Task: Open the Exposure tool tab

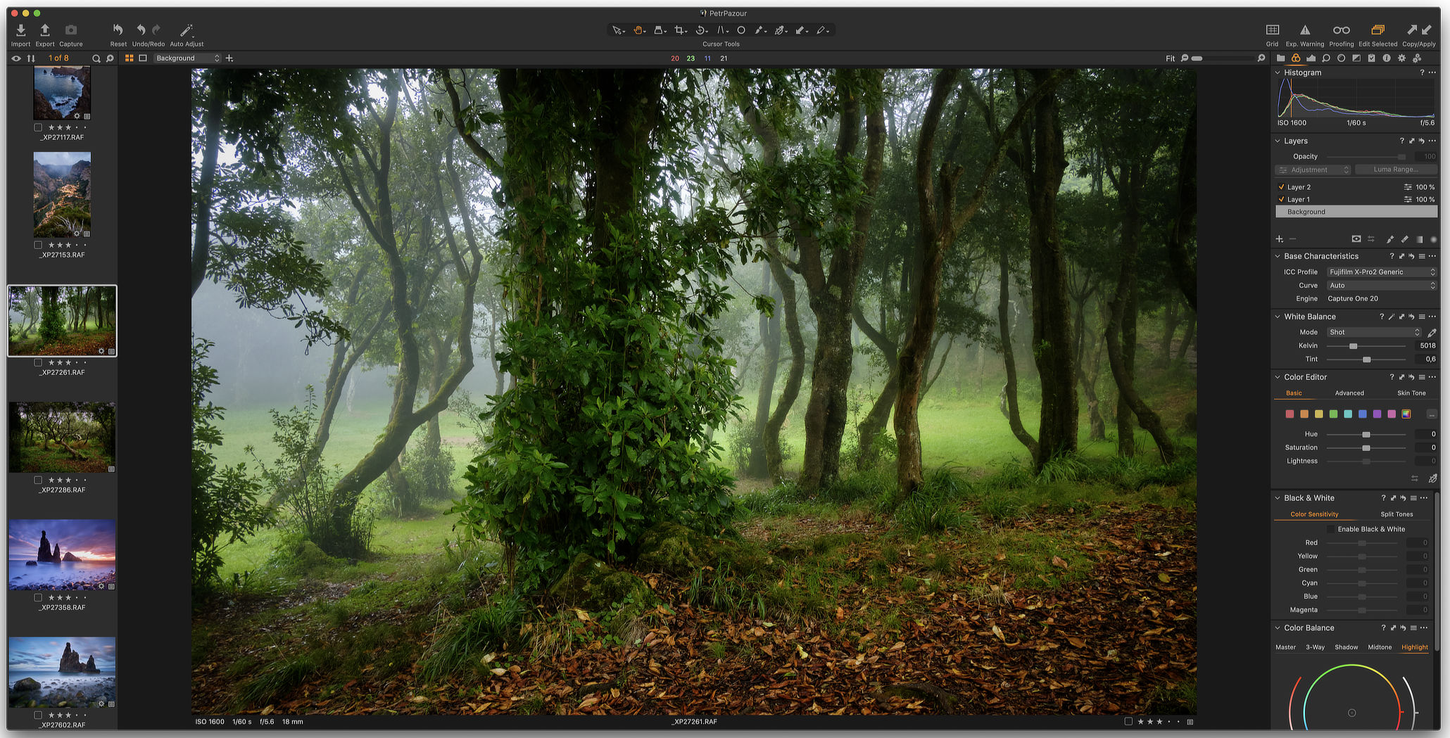Action: pos(1311,58)
